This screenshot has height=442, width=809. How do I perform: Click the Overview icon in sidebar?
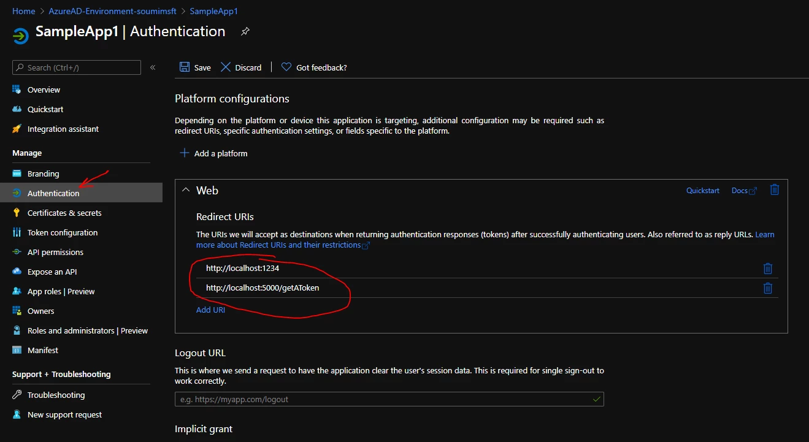[x=17, y=90]
